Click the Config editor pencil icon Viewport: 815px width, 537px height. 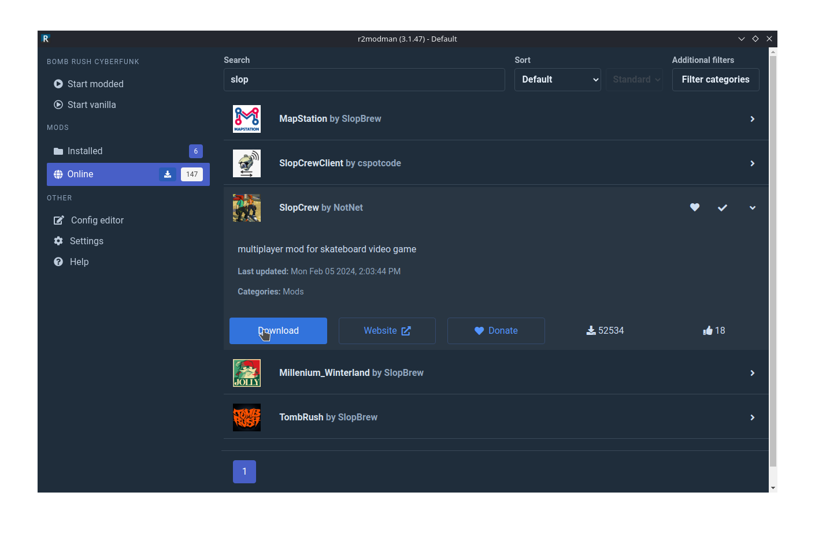[x=58, y=220]
